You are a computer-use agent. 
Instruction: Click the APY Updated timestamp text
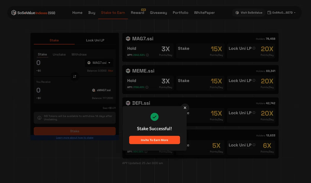coord(143,163)
